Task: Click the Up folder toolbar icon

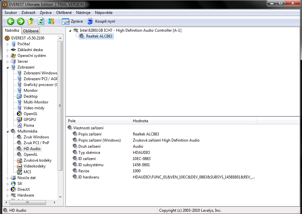Action: [x=31, y=21]
